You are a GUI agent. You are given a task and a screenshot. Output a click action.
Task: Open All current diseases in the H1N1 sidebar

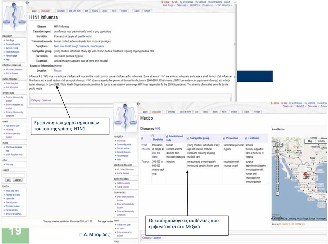(14, 70)
